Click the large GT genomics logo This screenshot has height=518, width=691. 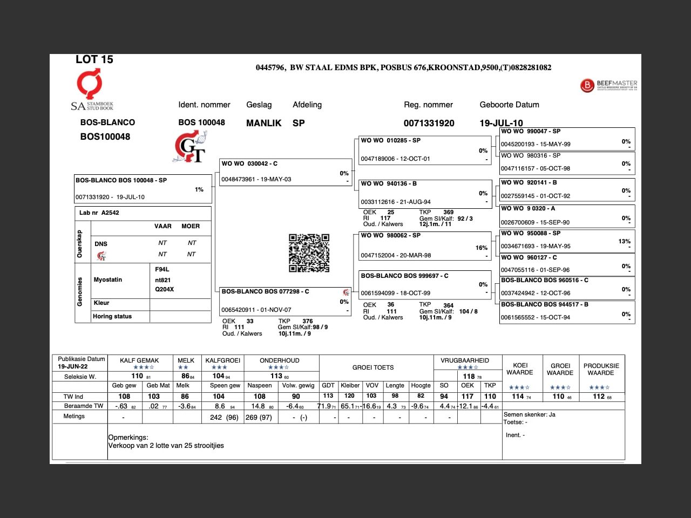point(190,147)
